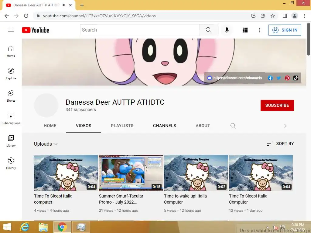Open the Sort By menu
The height and width of the screenshot is (233, 311).
tap(280, 144)
